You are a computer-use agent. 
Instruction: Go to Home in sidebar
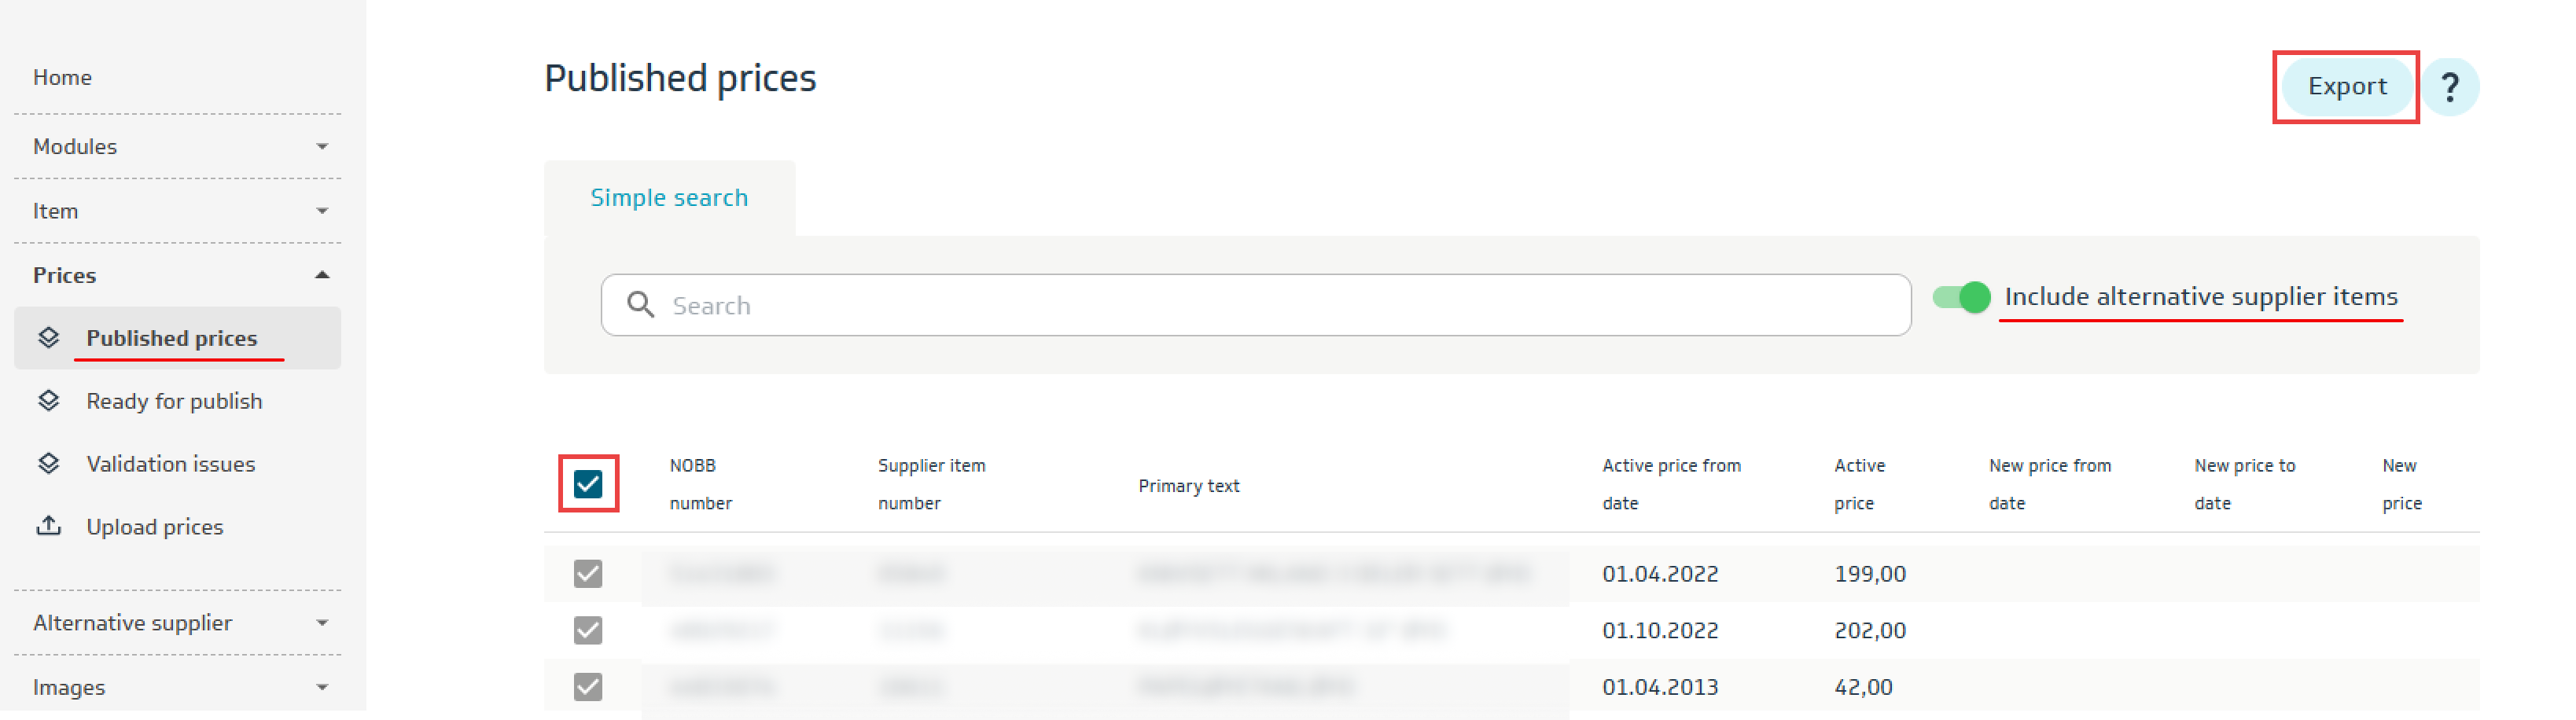pos(62,77)
